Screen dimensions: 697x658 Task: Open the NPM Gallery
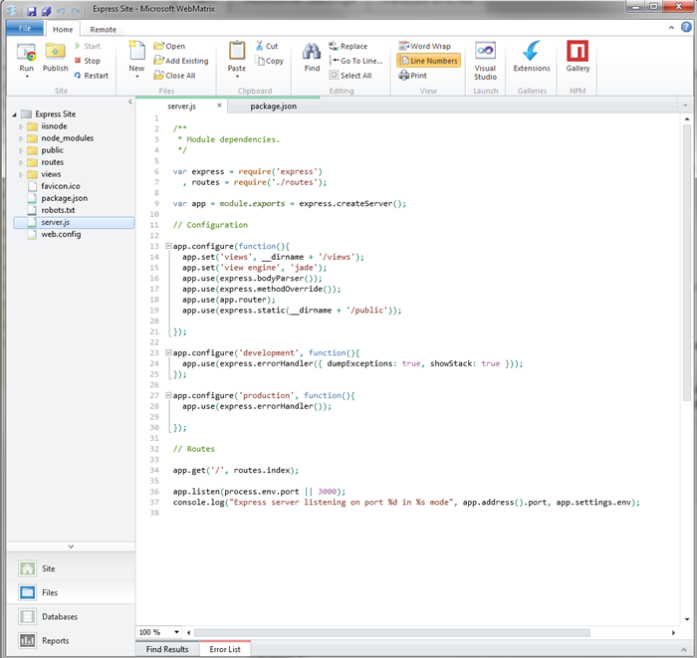(578, 56)
